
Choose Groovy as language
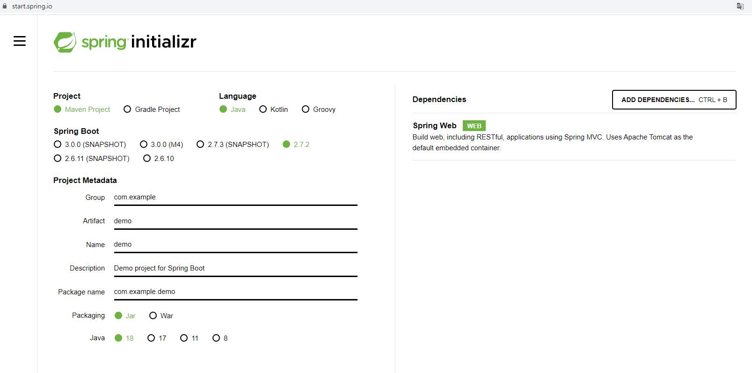319,109
